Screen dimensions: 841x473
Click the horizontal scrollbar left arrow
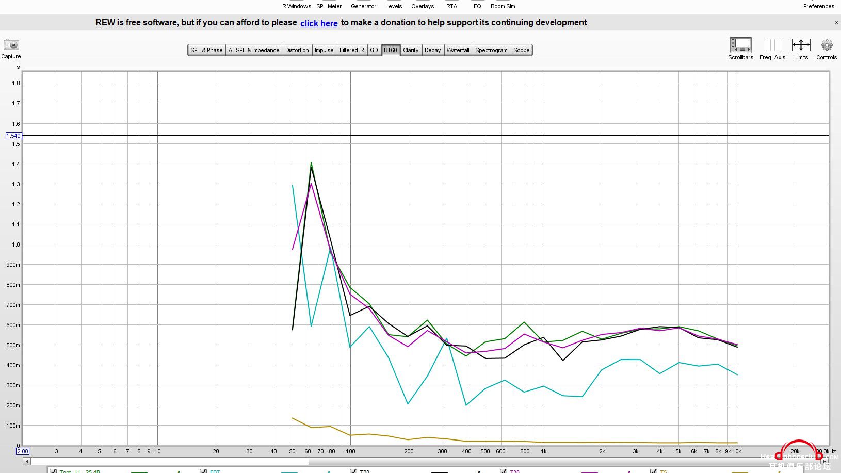click(x=27, y=461)
